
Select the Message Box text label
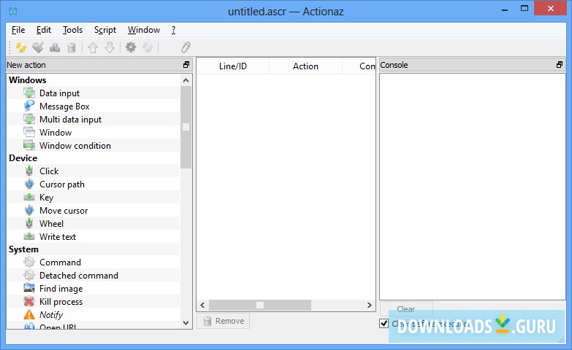(x=64, y=106)
